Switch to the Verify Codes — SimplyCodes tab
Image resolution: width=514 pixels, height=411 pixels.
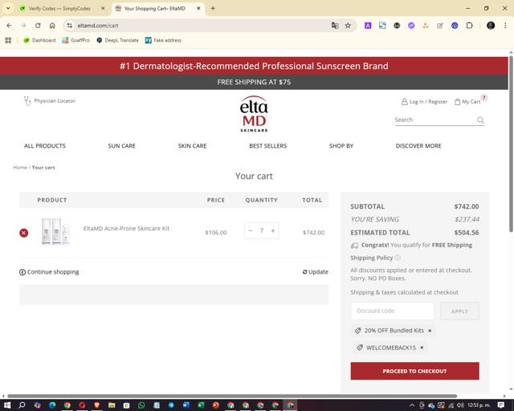[x=59, y=9]
